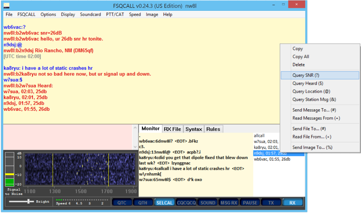
Task: Click the transmit box scroll down arrow
Action: (135, 147)
